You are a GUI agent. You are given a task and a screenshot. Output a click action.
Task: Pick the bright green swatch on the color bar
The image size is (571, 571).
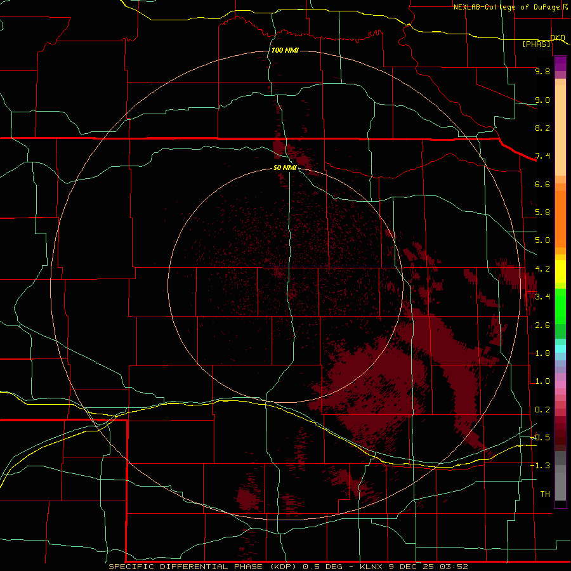tap(560, 308)
